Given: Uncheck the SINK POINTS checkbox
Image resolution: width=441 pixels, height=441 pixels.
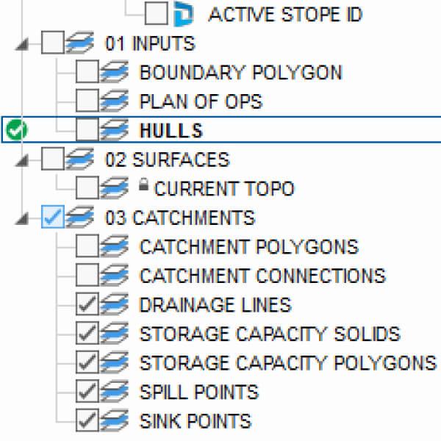Looking at the screenshot, I should (x=87, y=420).
